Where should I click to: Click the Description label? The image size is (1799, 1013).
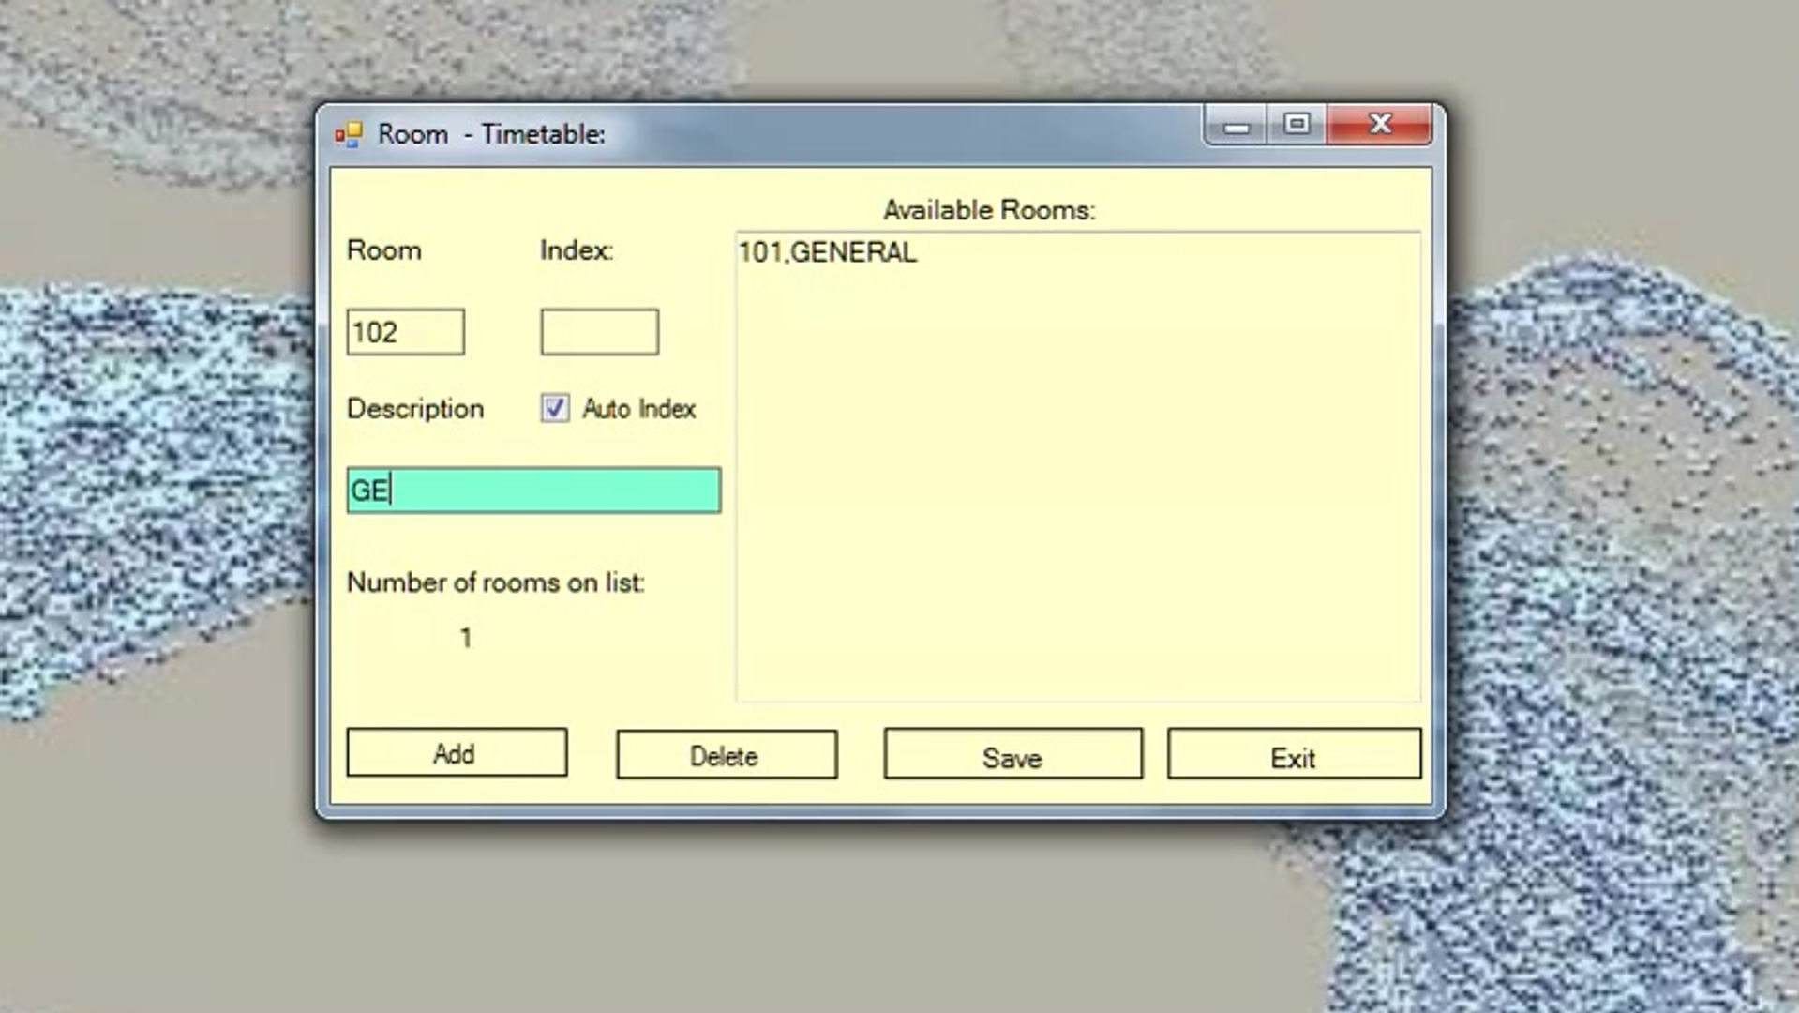pos(415,409)
